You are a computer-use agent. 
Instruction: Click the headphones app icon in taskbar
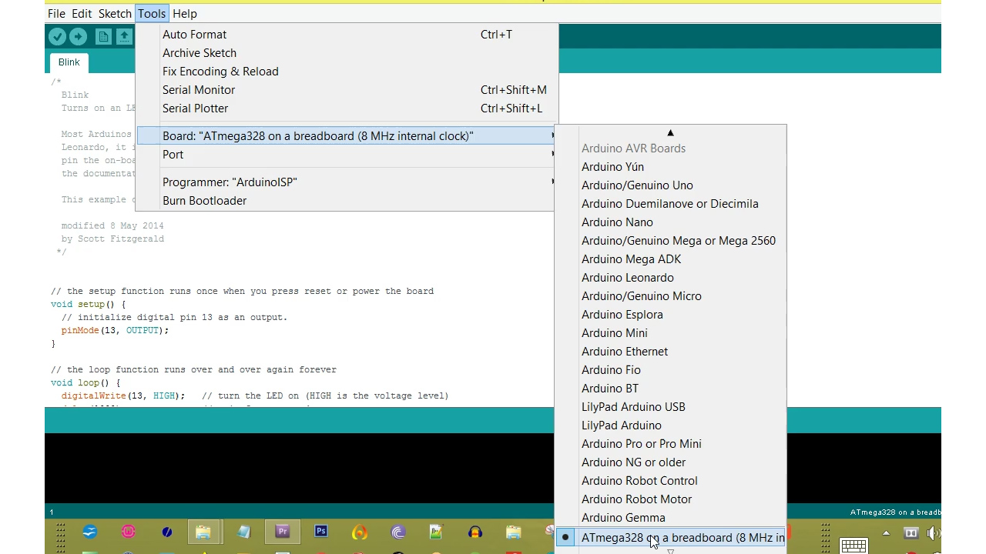point(475,532)
